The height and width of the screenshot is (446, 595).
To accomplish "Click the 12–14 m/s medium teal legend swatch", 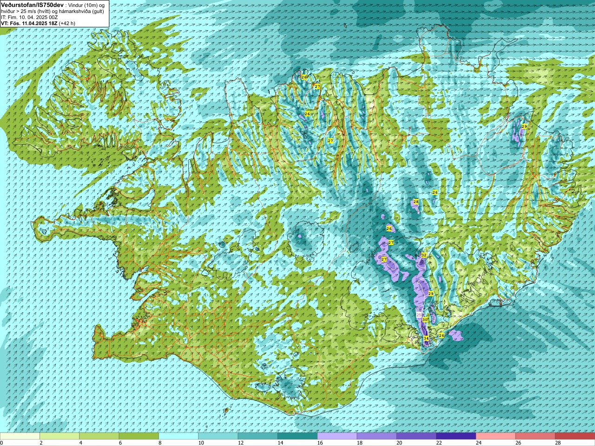I will tap(258, 436).
